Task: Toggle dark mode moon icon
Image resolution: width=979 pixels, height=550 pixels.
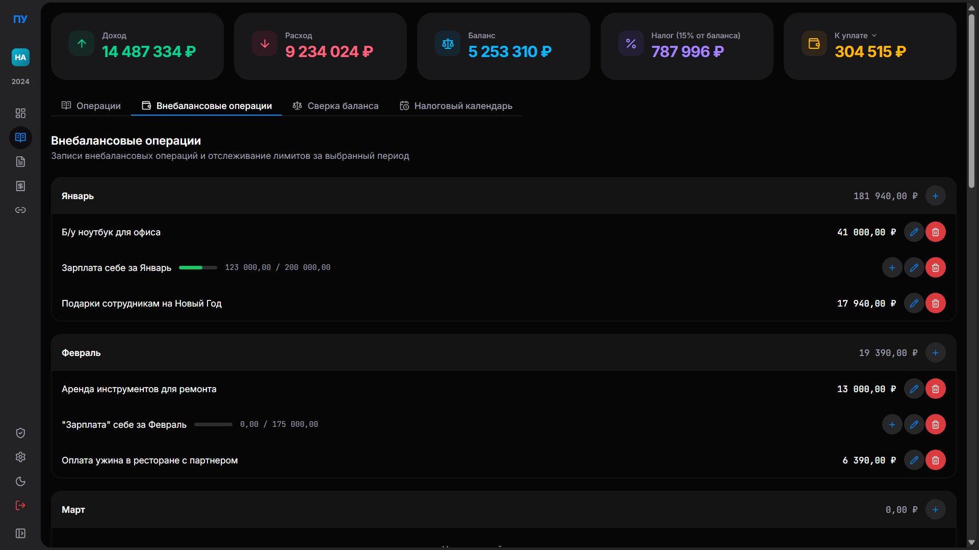Action: [20, 481]
